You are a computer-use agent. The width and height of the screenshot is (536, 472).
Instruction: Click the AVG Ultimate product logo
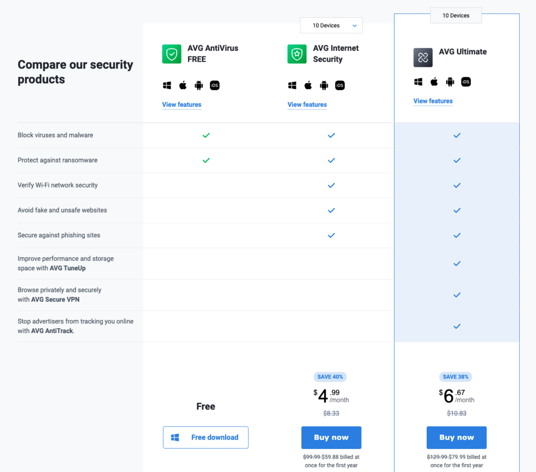point(423,57)
